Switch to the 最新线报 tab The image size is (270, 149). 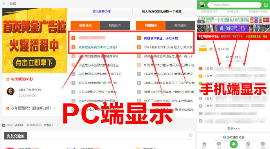(x=85, y=25)
